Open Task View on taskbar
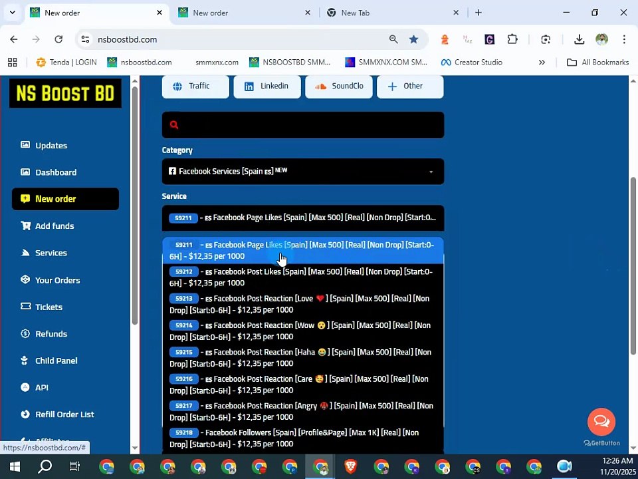The width and height of the screenshot is (638, 479). [x=75, y=466]
